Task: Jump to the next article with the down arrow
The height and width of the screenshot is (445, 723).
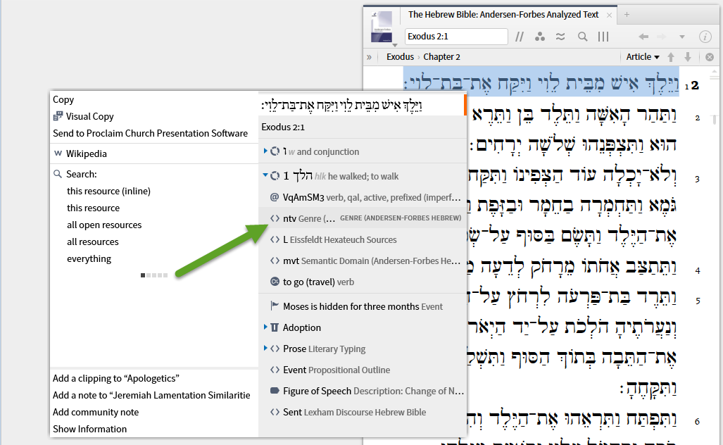Action: [688, 57]
